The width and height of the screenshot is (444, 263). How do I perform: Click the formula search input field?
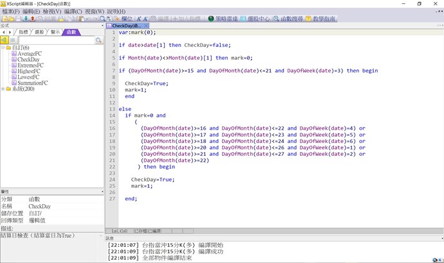[x=56, y=40]
